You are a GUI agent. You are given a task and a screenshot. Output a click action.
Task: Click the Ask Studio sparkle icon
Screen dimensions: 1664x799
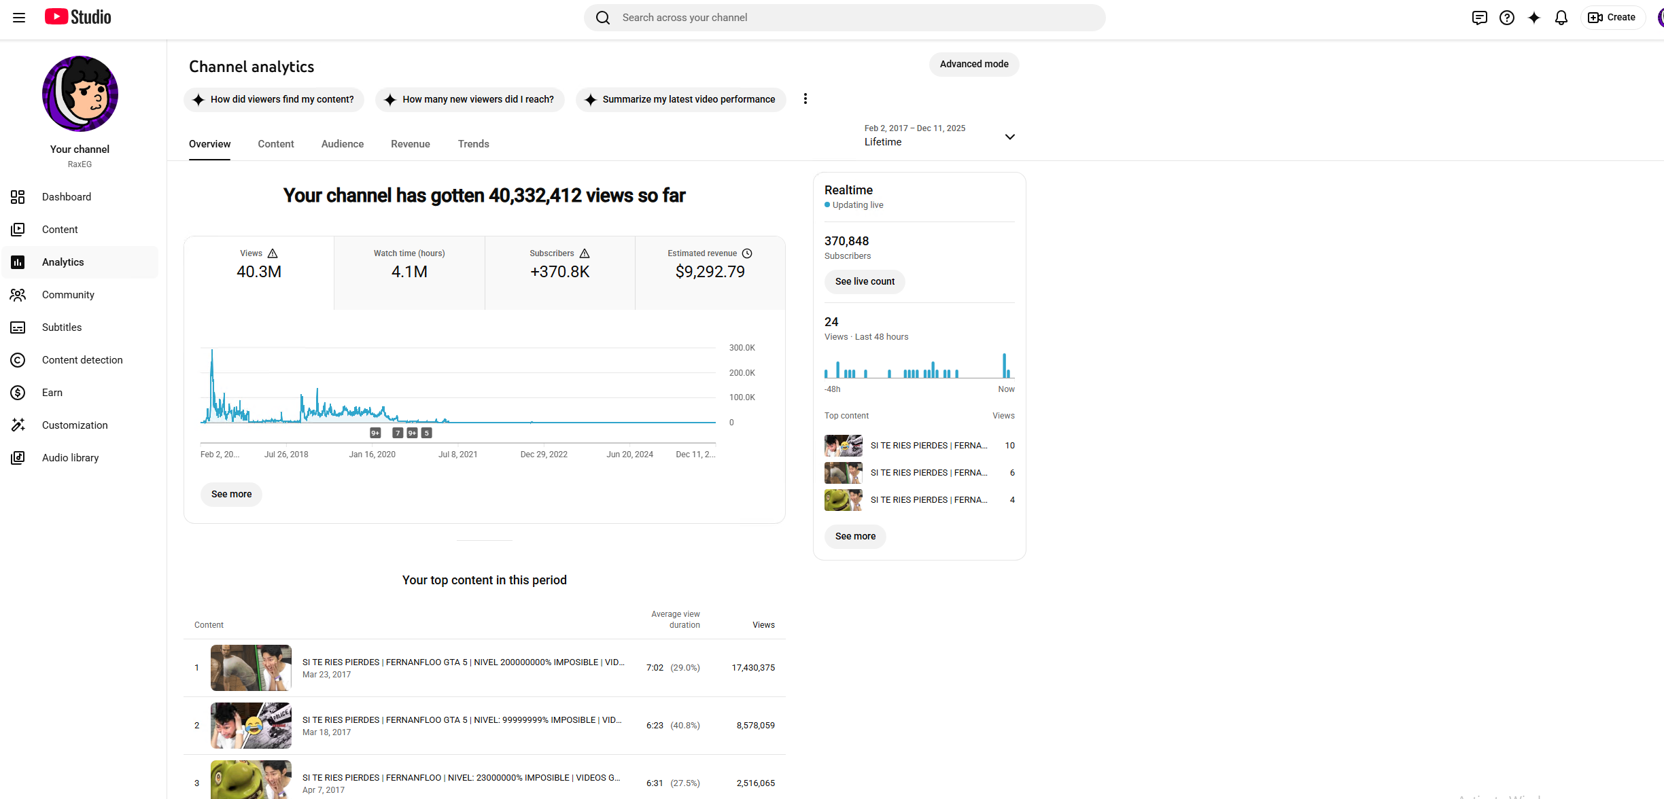click(1533, 18)
